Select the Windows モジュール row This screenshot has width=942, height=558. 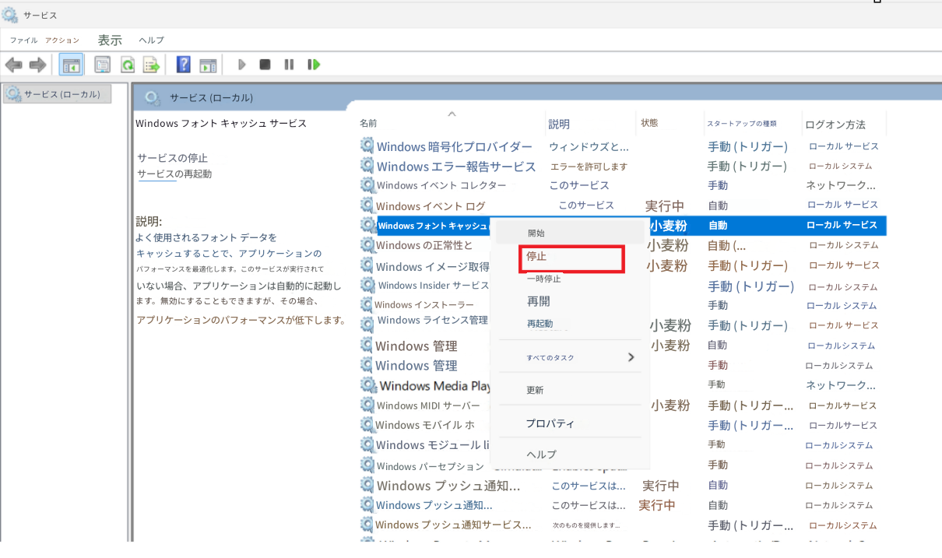click(x=623, y=444)
